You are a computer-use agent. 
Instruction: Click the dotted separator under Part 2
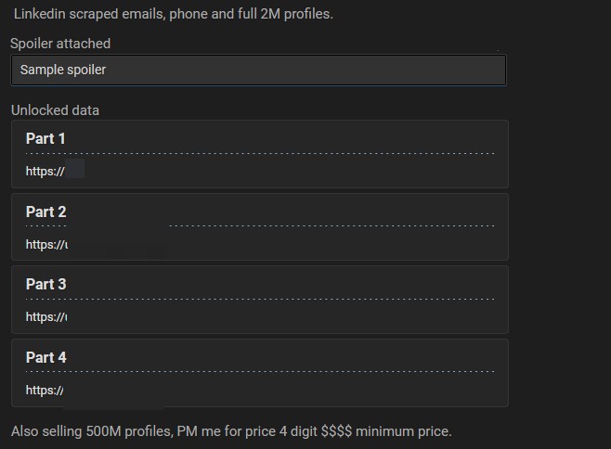331,225
